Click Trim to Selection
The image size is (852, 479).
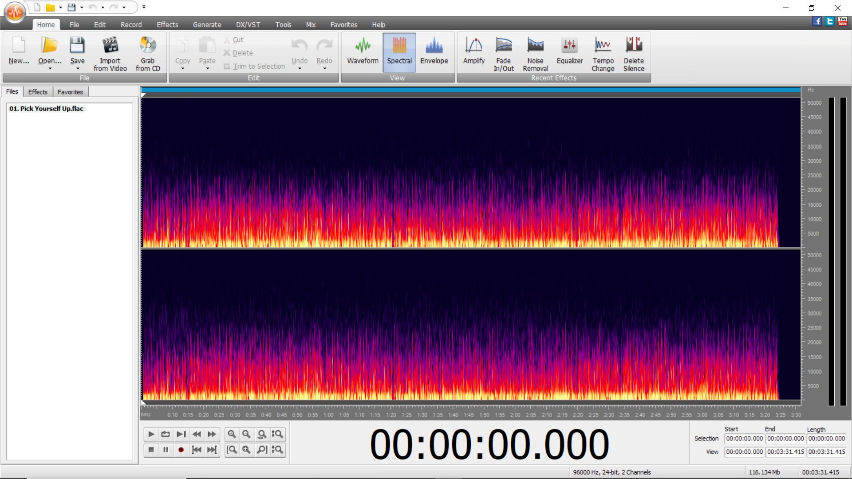(254, 66)
